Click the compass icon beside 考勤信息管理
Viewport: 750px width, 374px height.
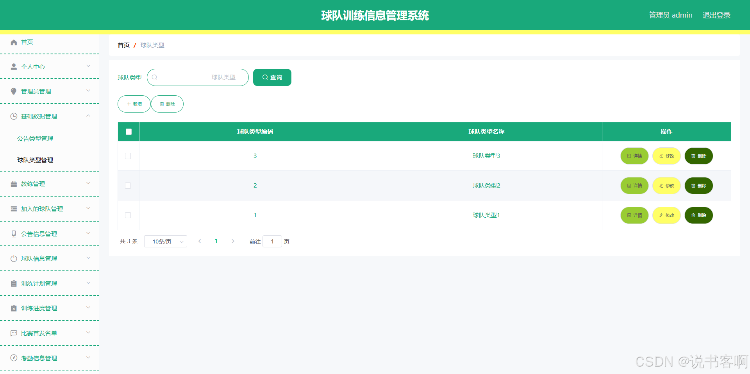[x=14, y=358]
